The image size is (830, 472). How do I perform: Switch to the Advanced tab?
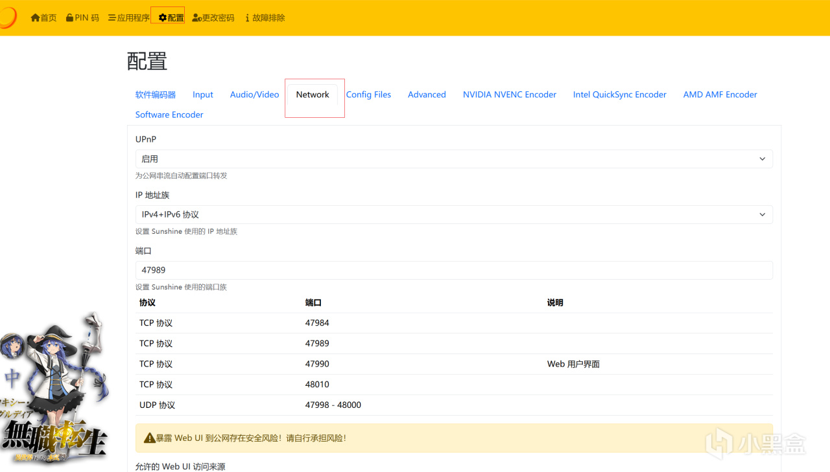(427, 95)
